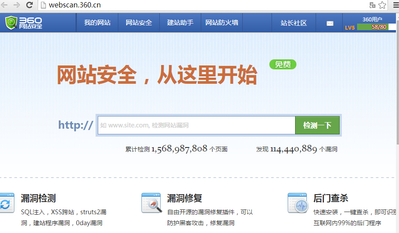Screen dimensions: 399x233
Task: Focus the website URL input field
Action: coord(196,125)
